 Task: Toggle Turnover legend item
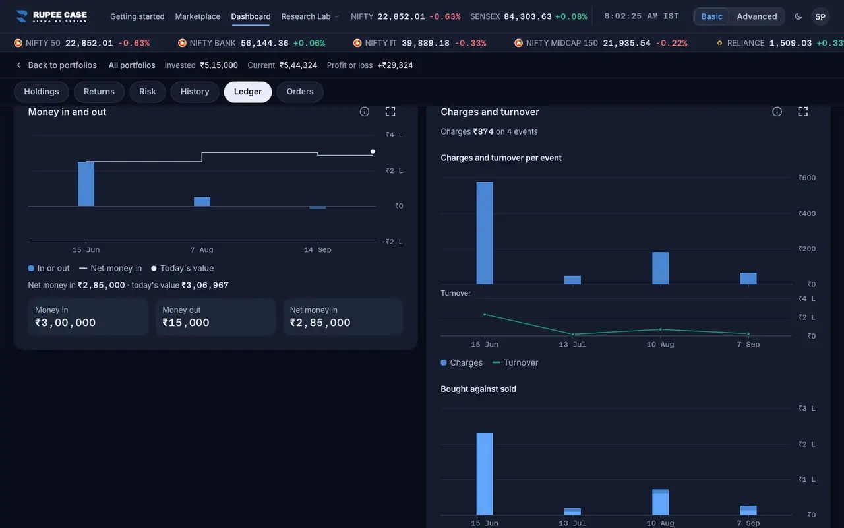tap(516, 362)
